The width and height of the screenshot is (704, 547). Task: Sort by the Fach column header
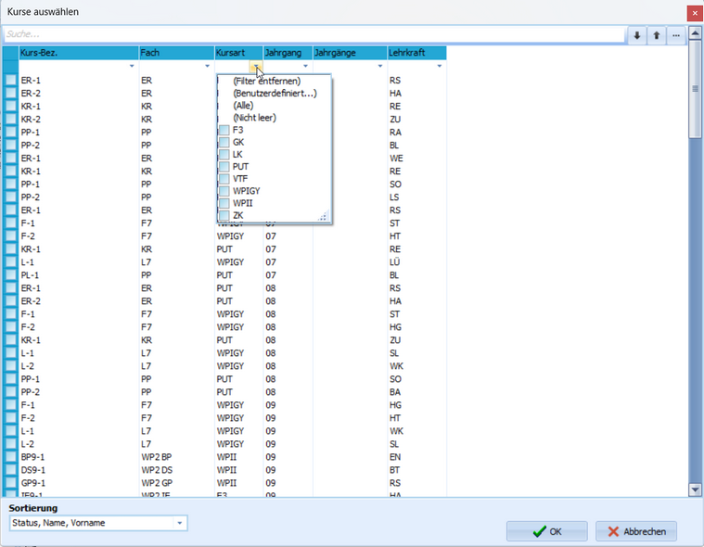(x=176, y=53)
